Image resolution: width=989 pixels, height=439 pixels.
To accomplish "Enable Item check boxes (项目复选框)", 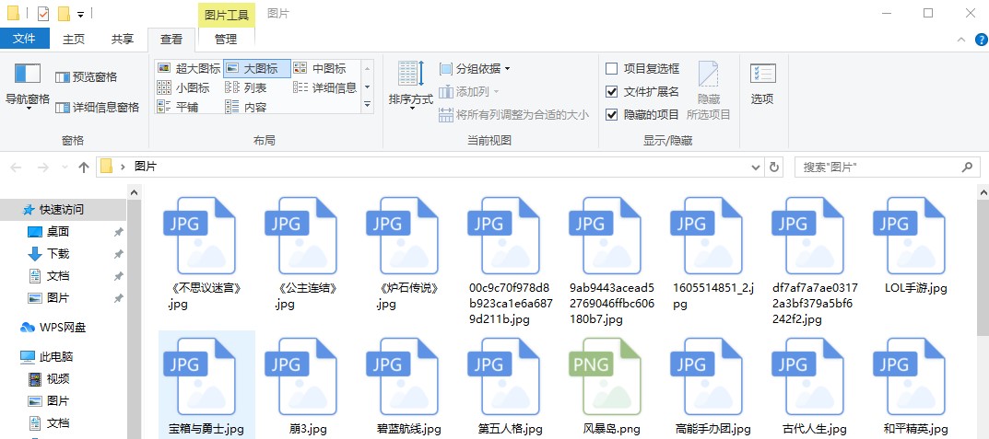I will click(642, 69).
